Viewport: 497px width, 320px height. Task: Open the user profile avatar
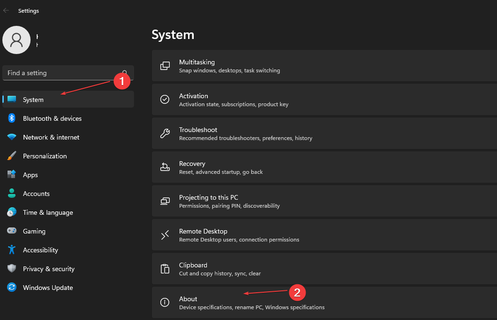[16, 40]
